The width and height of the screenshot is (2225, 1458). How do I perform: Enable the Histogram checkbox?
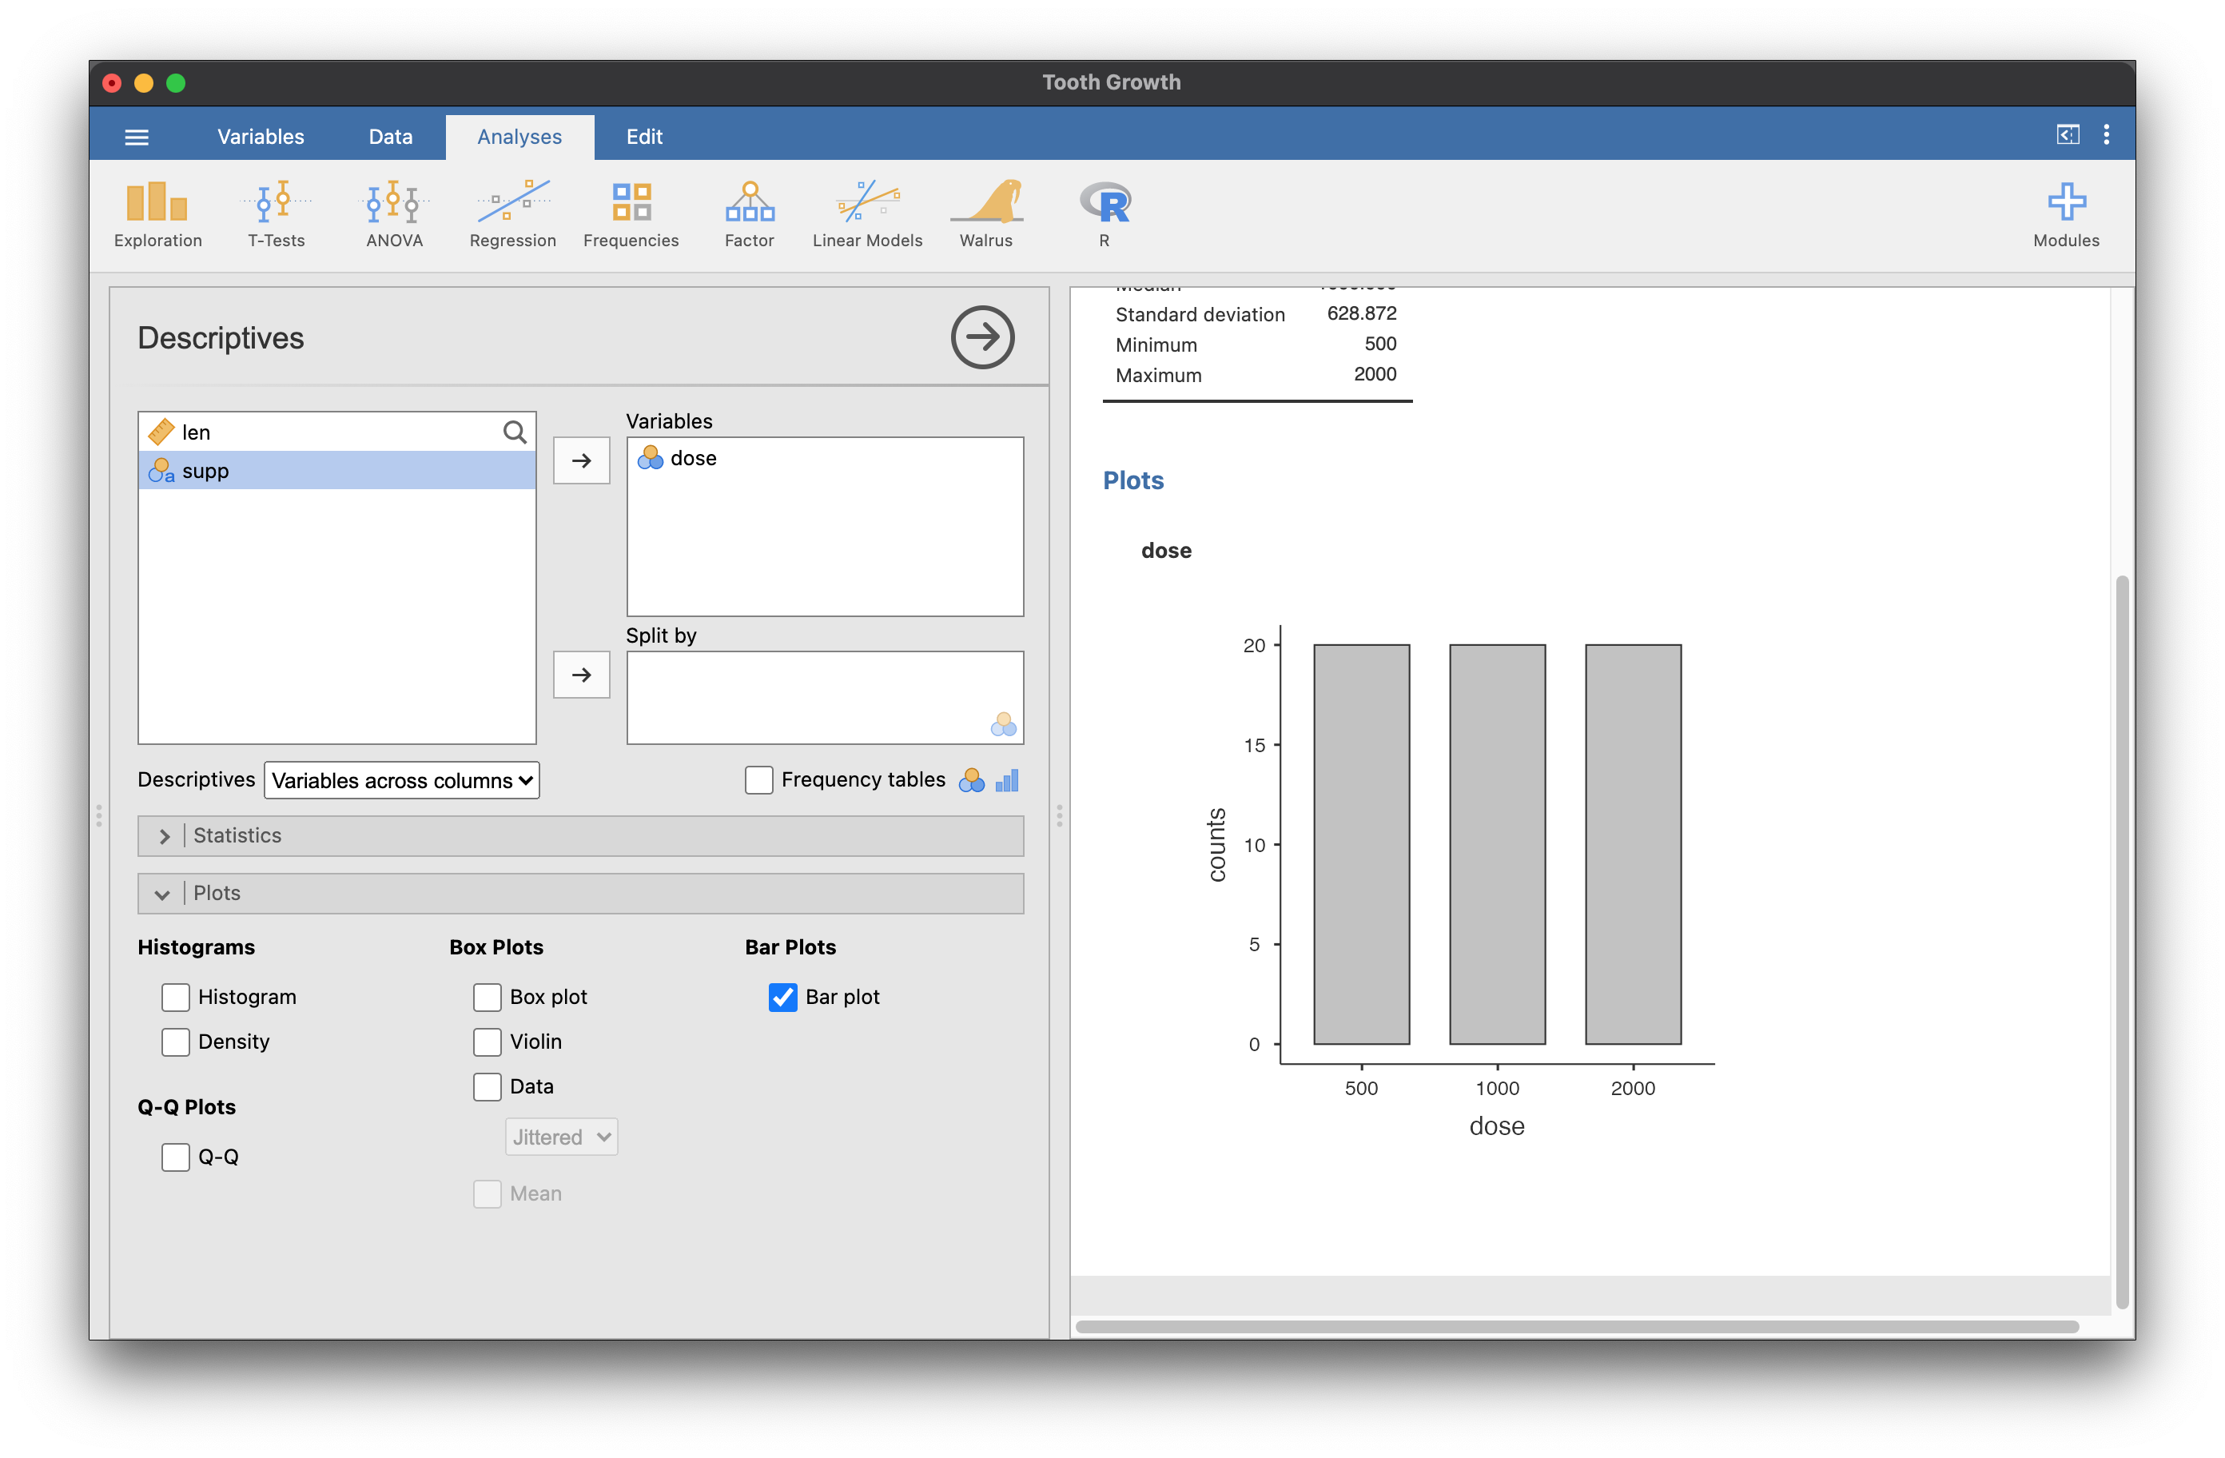[x=176, y=996]
